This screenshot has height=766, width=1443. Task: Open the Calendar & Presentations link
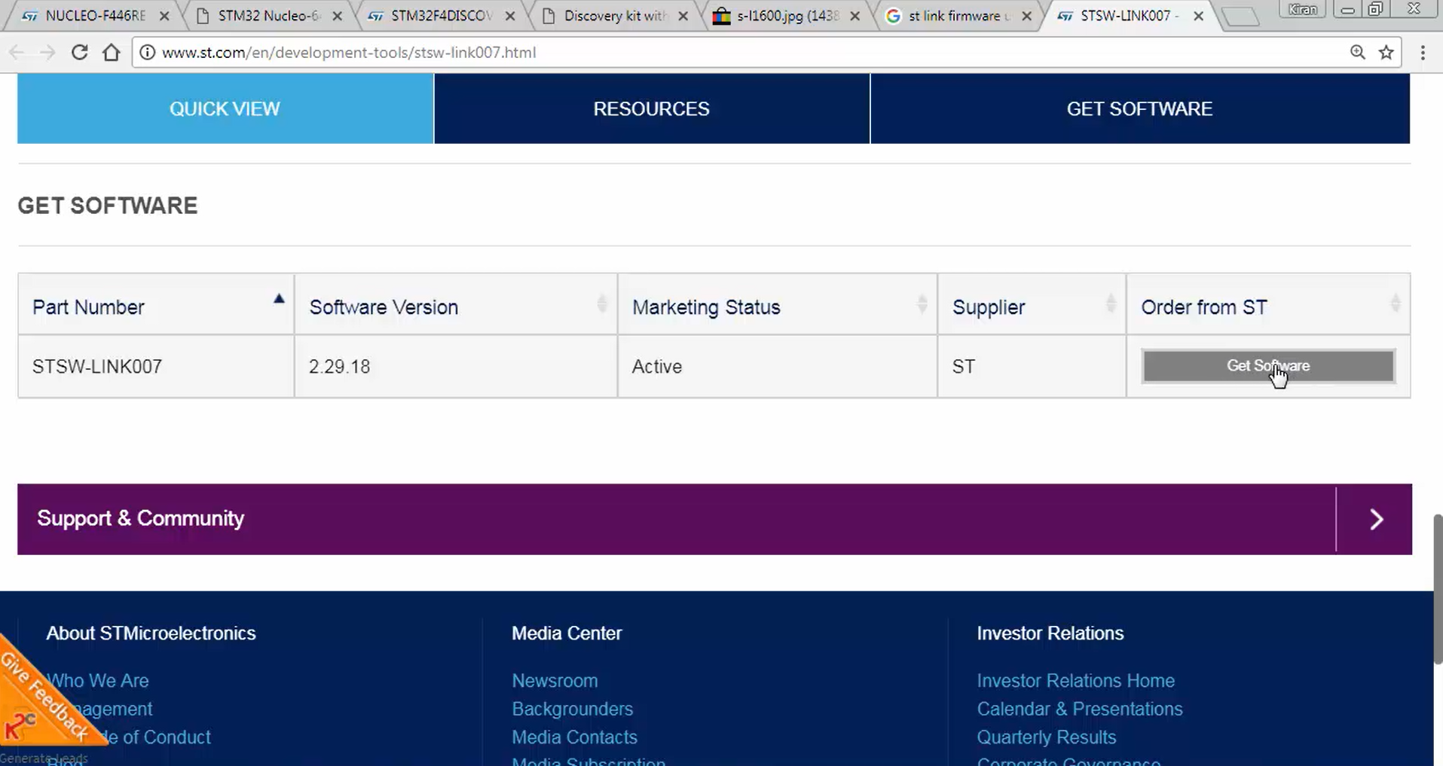click(1079, 709)
